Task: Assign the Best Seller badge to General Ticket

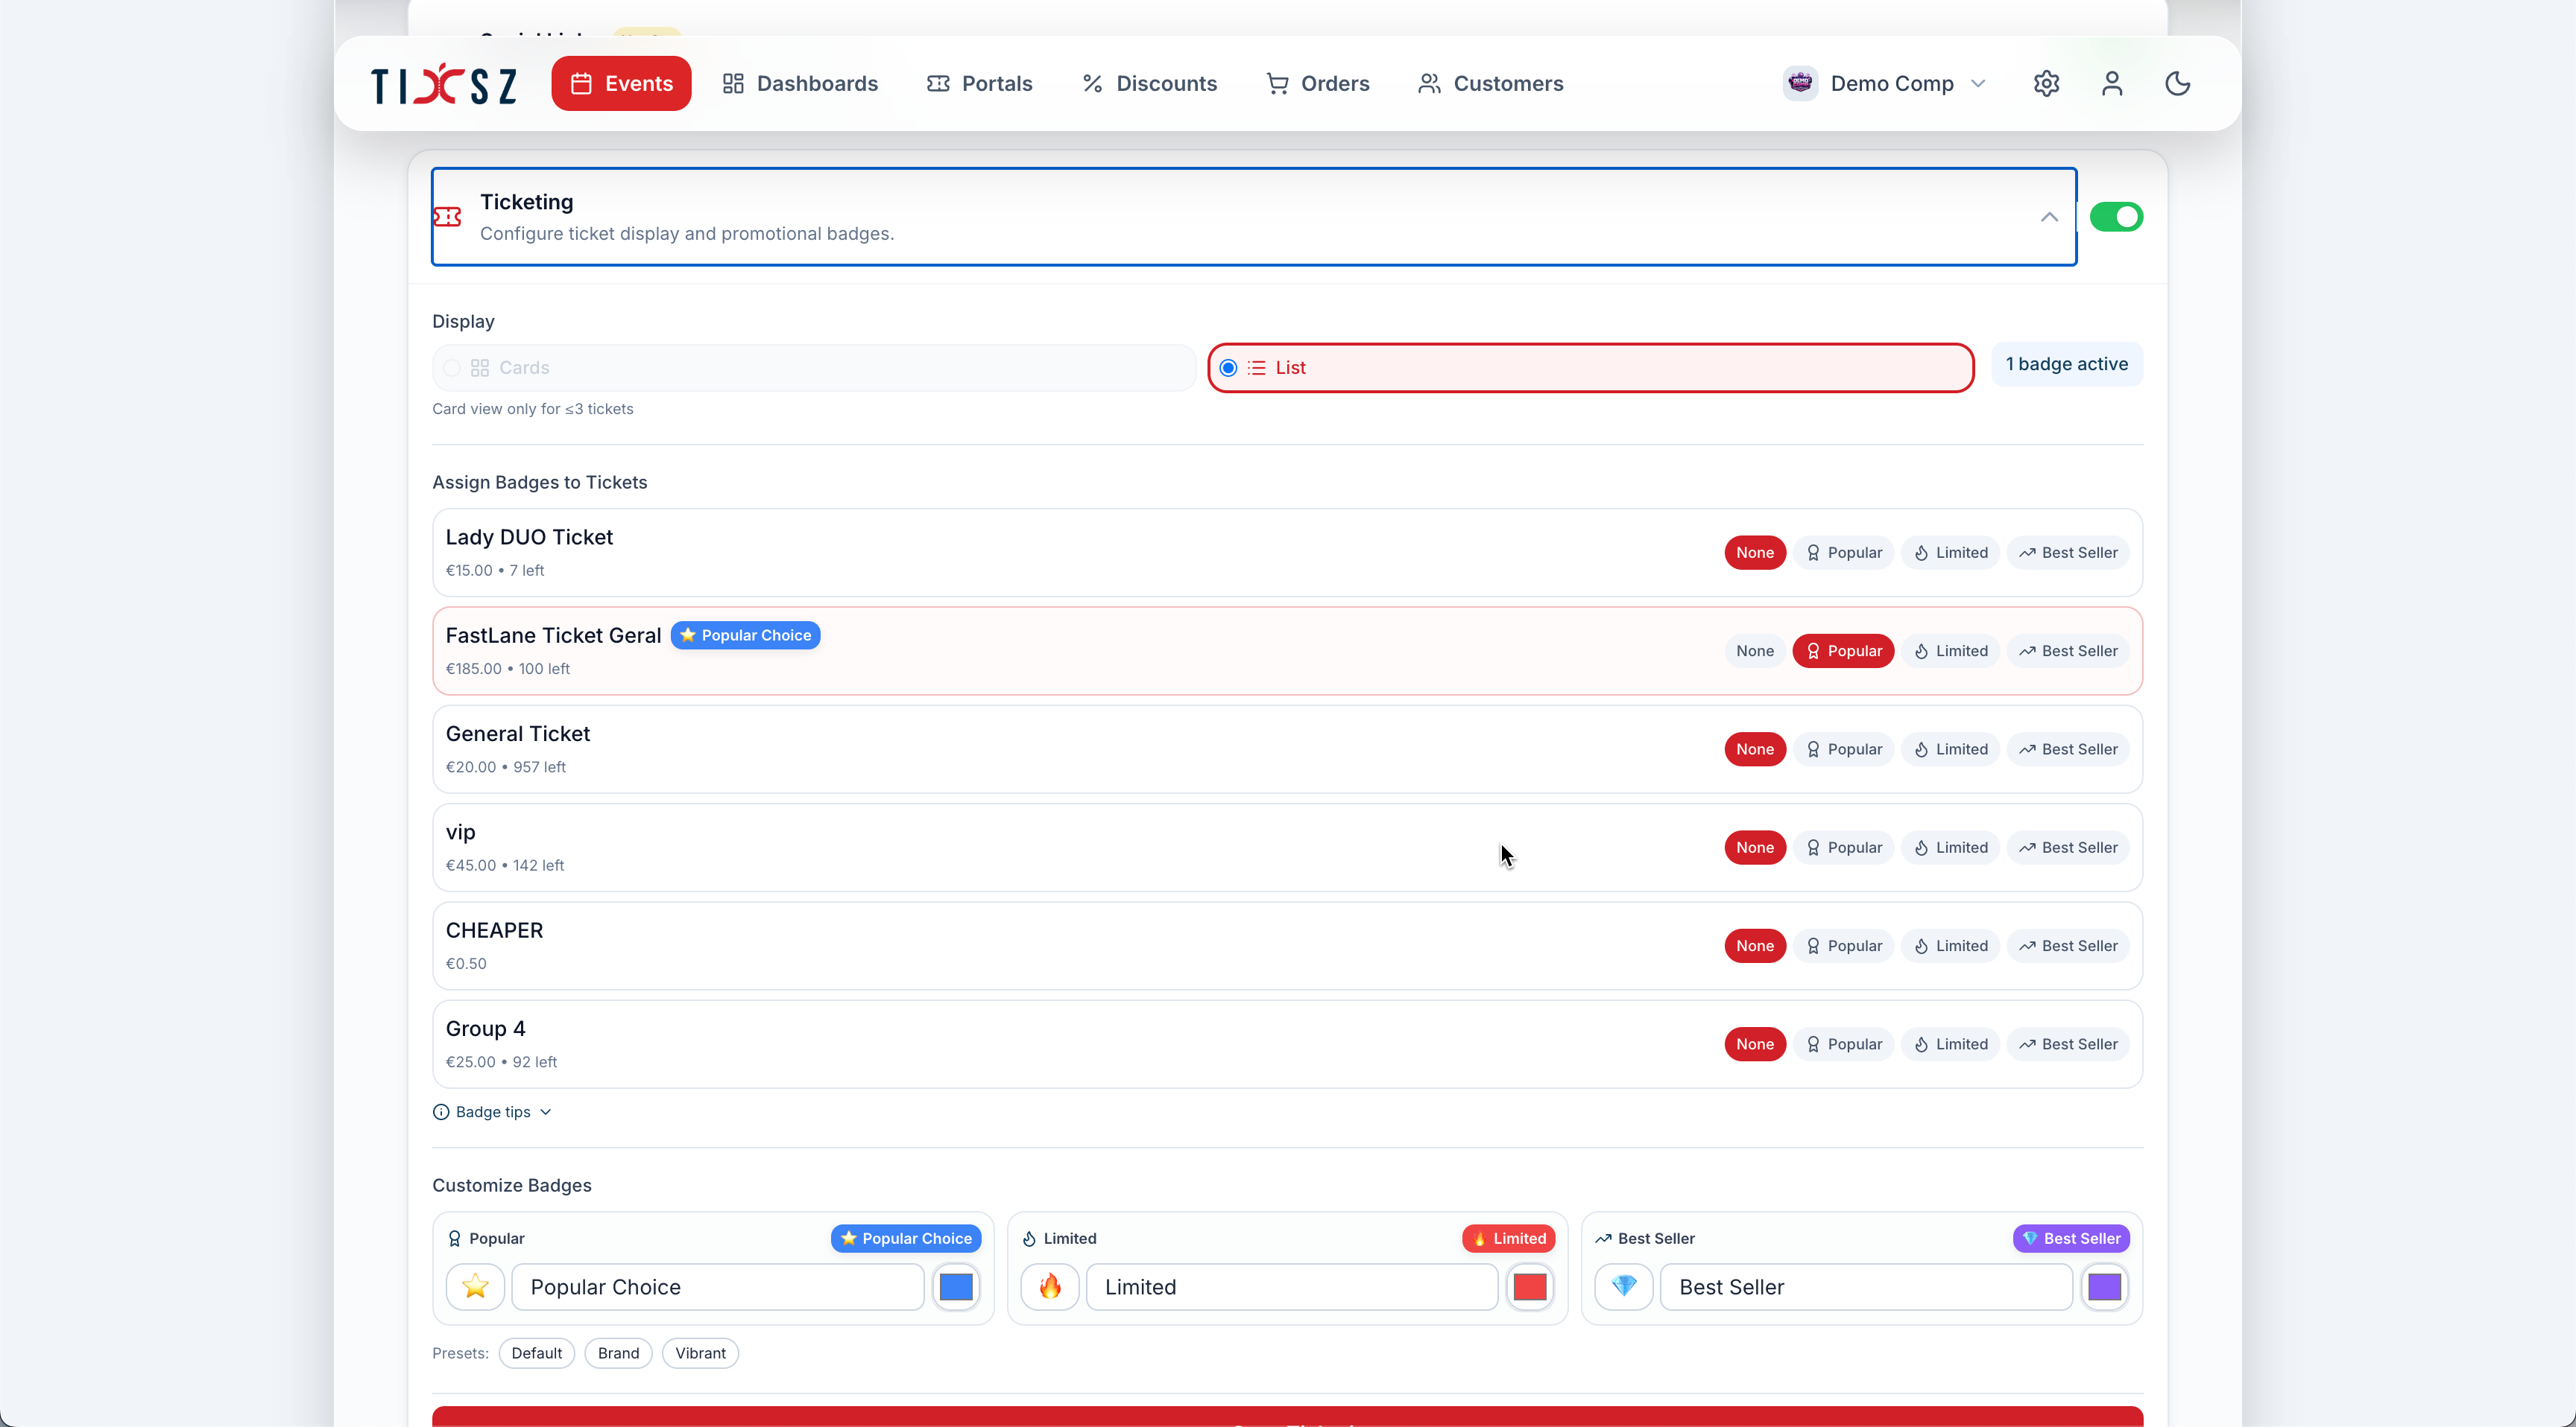Action: pyautogui.click(x=2068, y=748)
